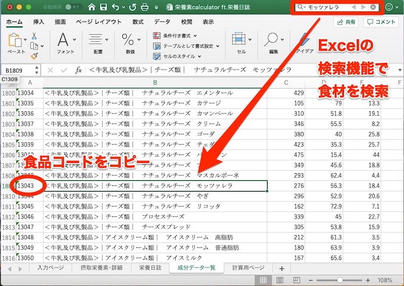This screenshot has width=404, height=286.
Task: Open the search options magnifier dropdown
Action: pyautogui.click(x=301, y=7)
